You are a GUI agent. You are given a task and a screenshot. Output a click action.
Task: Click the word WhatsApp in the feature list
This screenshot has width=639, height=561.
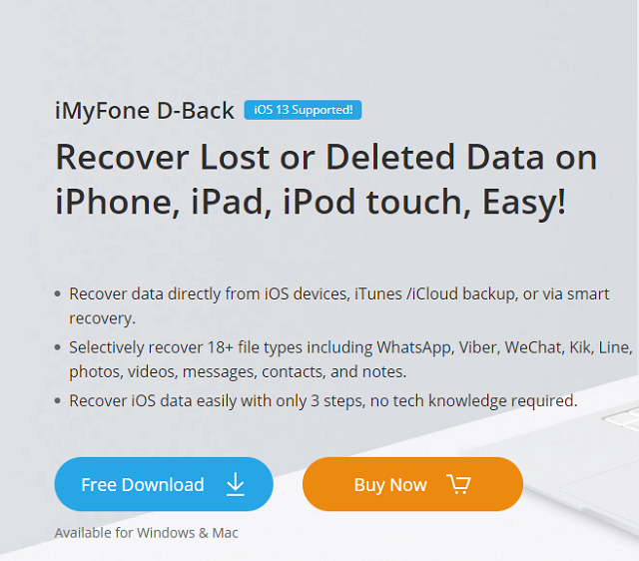pyautogui.click(x=414, y=347)
